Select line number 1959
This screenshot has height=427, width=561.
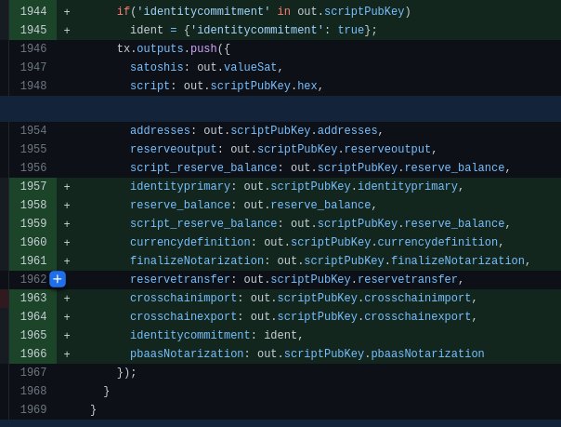pos(33,223)
